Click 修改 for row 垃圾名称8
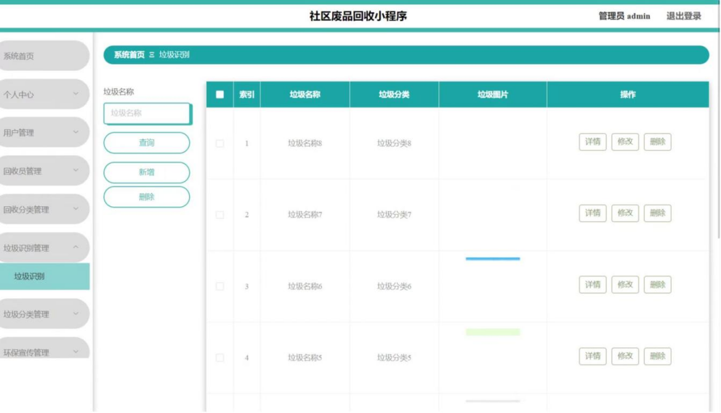The width and height of the screenshot is (721, 413). (x=625, y=142)
